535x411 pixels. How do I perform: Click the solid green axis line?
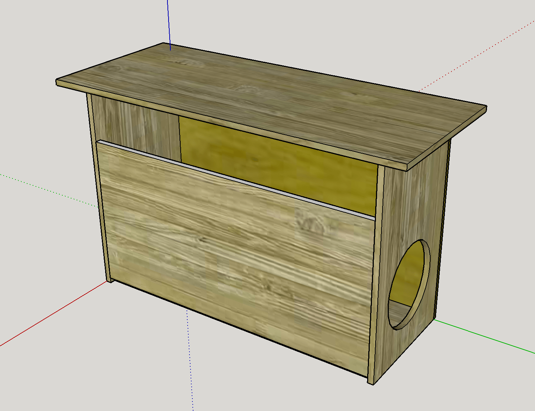tap(484, 336)
